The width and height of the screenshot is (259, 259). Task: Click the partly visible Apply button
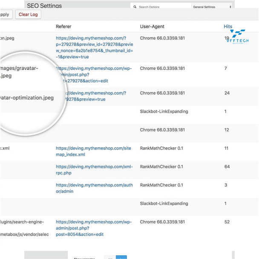pos(6,15)
